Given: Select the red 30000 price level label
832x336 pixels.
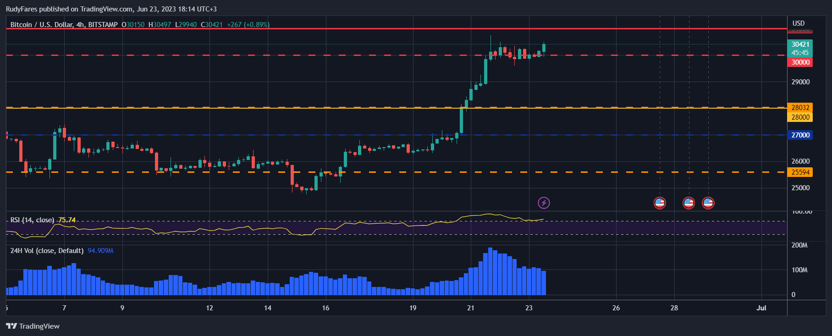Looking at the screenshot, I should tap(800, 62).
